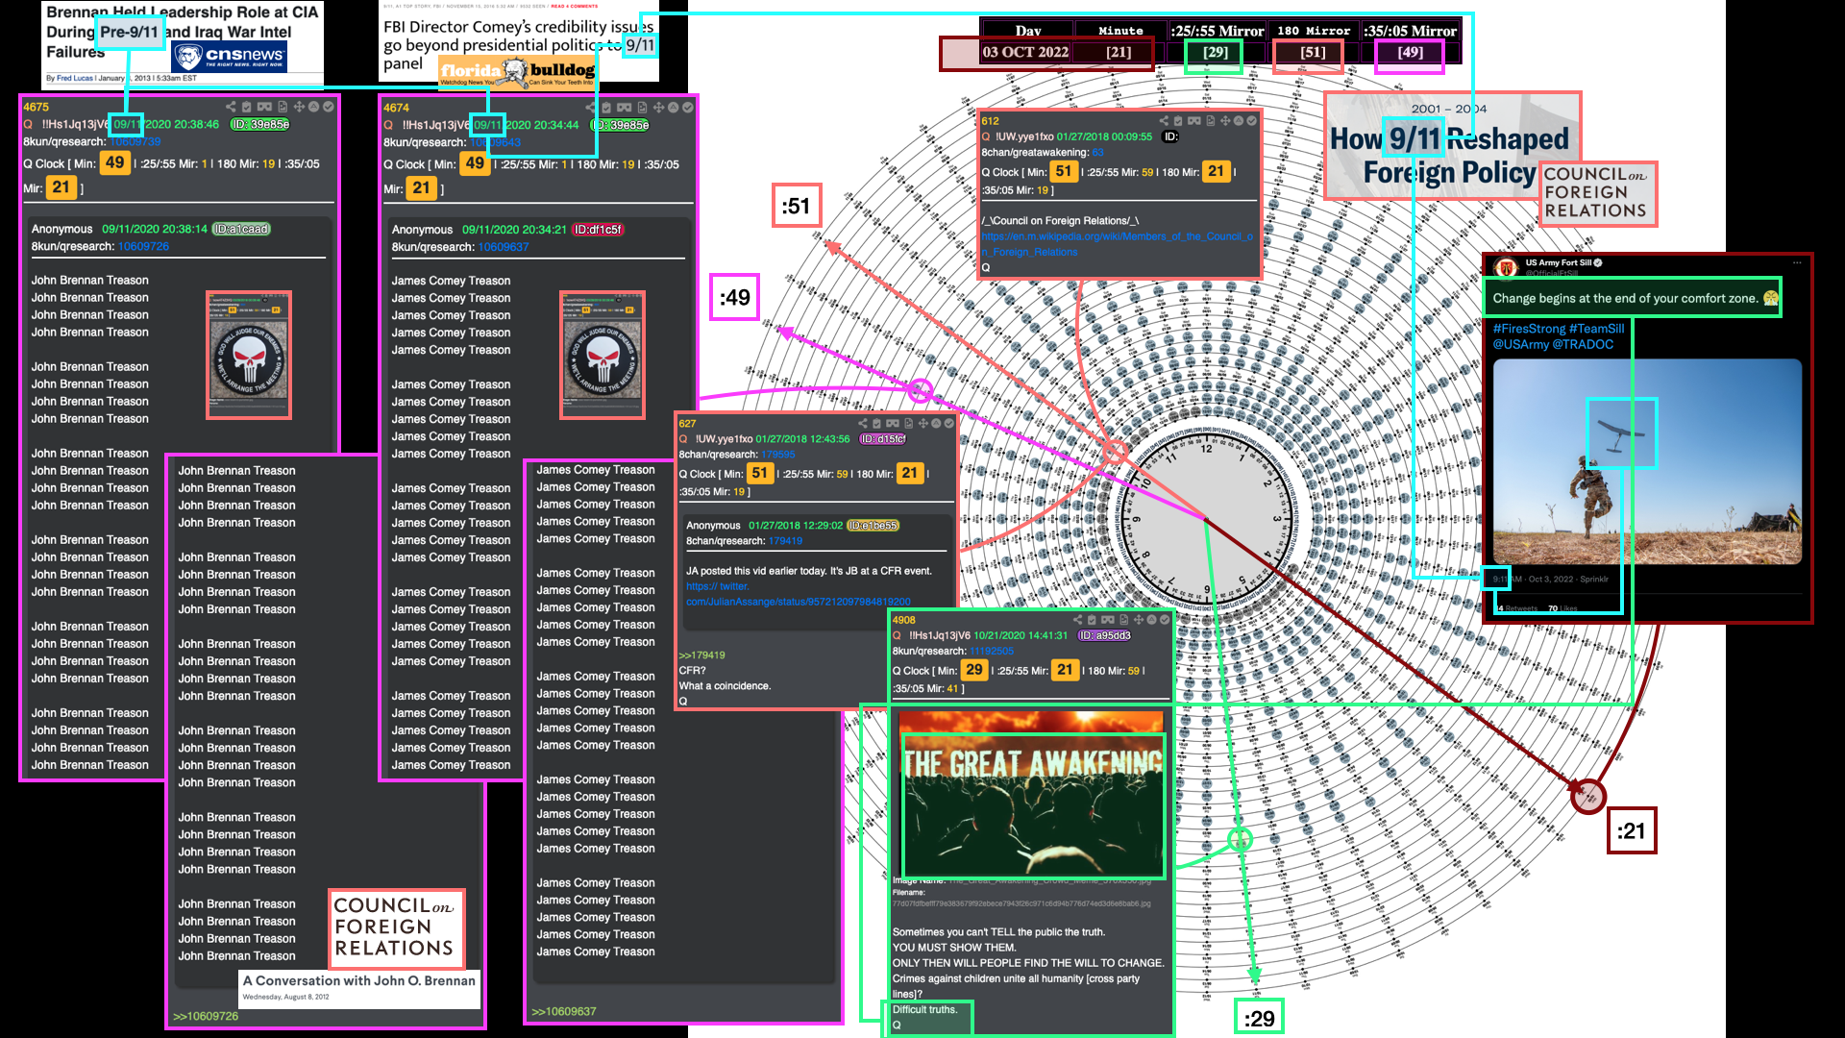Click the ID:e1be55 badge
This screenshot has width=1845, height=1038.
tap(873, 526)
